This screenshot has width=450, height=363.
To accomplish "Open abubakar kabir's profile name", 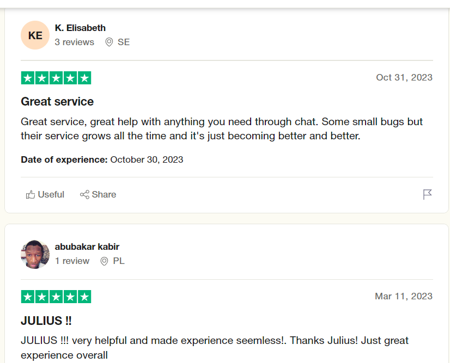I will tap(87, 247).
